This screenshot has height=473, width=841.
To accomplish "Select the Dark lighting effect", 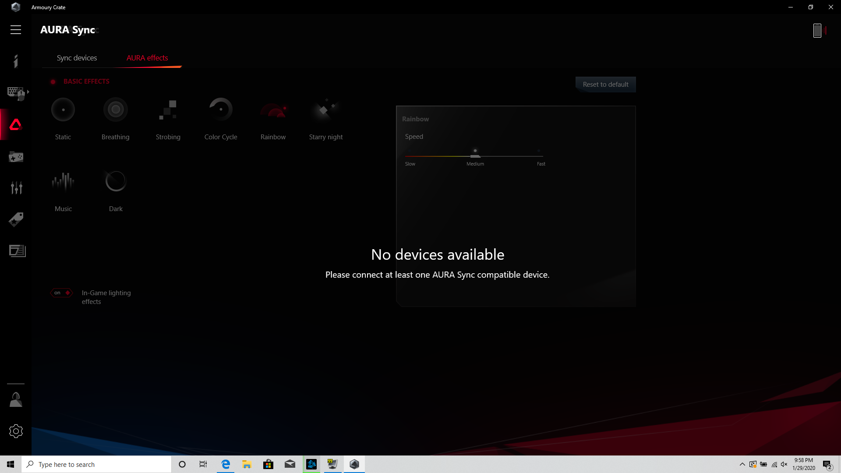I will pos(116,191).
